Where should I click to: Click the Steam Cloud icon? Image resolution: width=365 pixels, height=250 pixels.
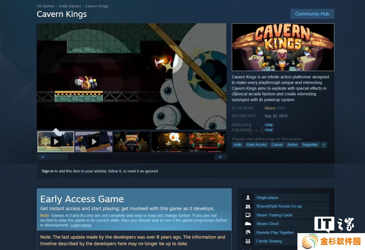(x=248, y=223)
